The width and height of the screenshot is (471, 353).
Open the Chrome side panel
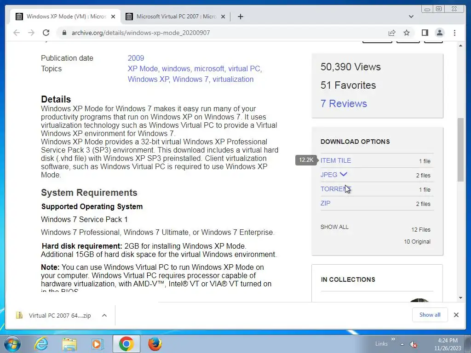pyautogui.click(x=425, y=33)
